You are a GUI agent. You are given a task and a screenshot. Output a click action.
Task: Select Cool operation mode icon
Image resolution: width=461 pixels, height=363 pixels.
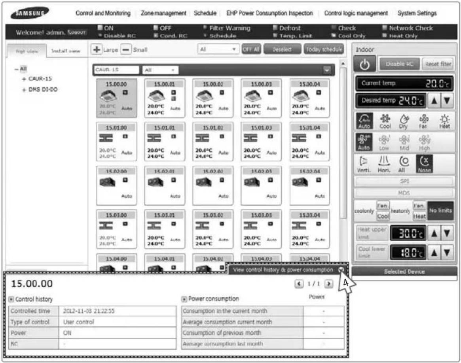click(385, 121)
